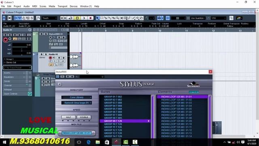
Task: Select the audio clip on Audio 01 track
Action: tap(76, 61)
